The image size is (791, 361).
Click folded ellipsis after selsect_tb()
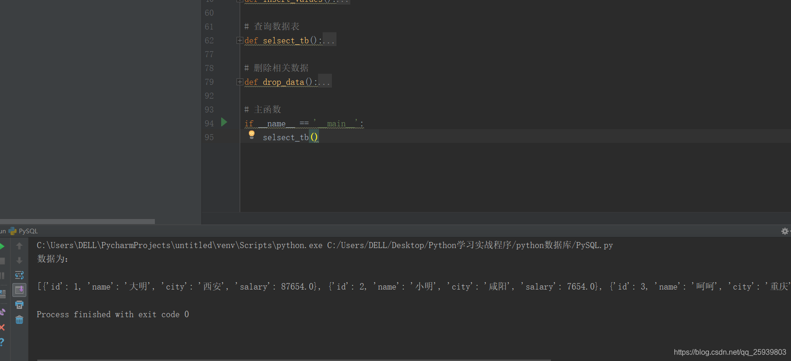click(329, 41)
